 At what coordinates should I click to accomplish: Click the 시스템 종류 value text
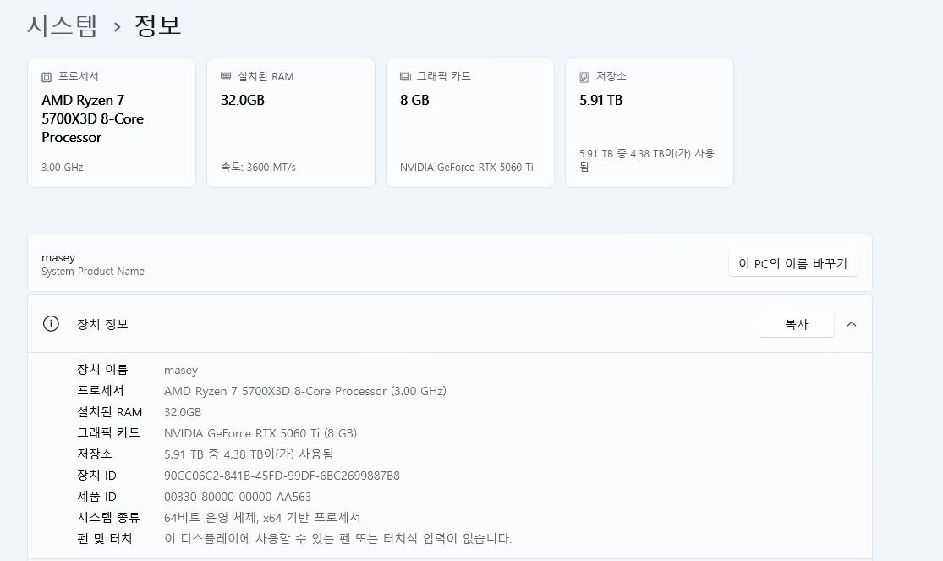pos(262,518)
